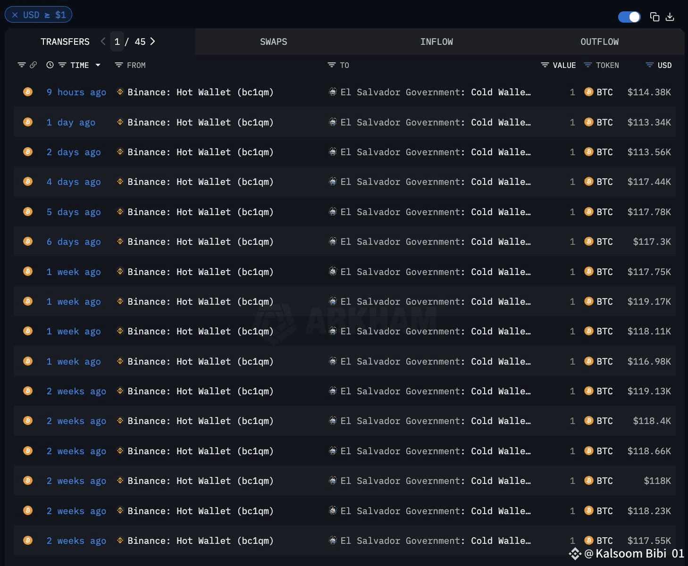Click the $119.17K USD value

[649, 301]
